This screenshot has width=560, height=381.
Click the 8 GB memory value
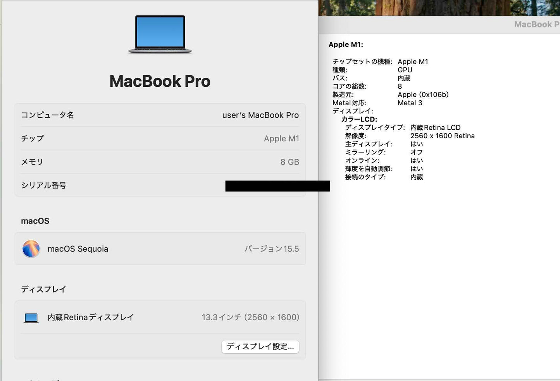[289, 162]
